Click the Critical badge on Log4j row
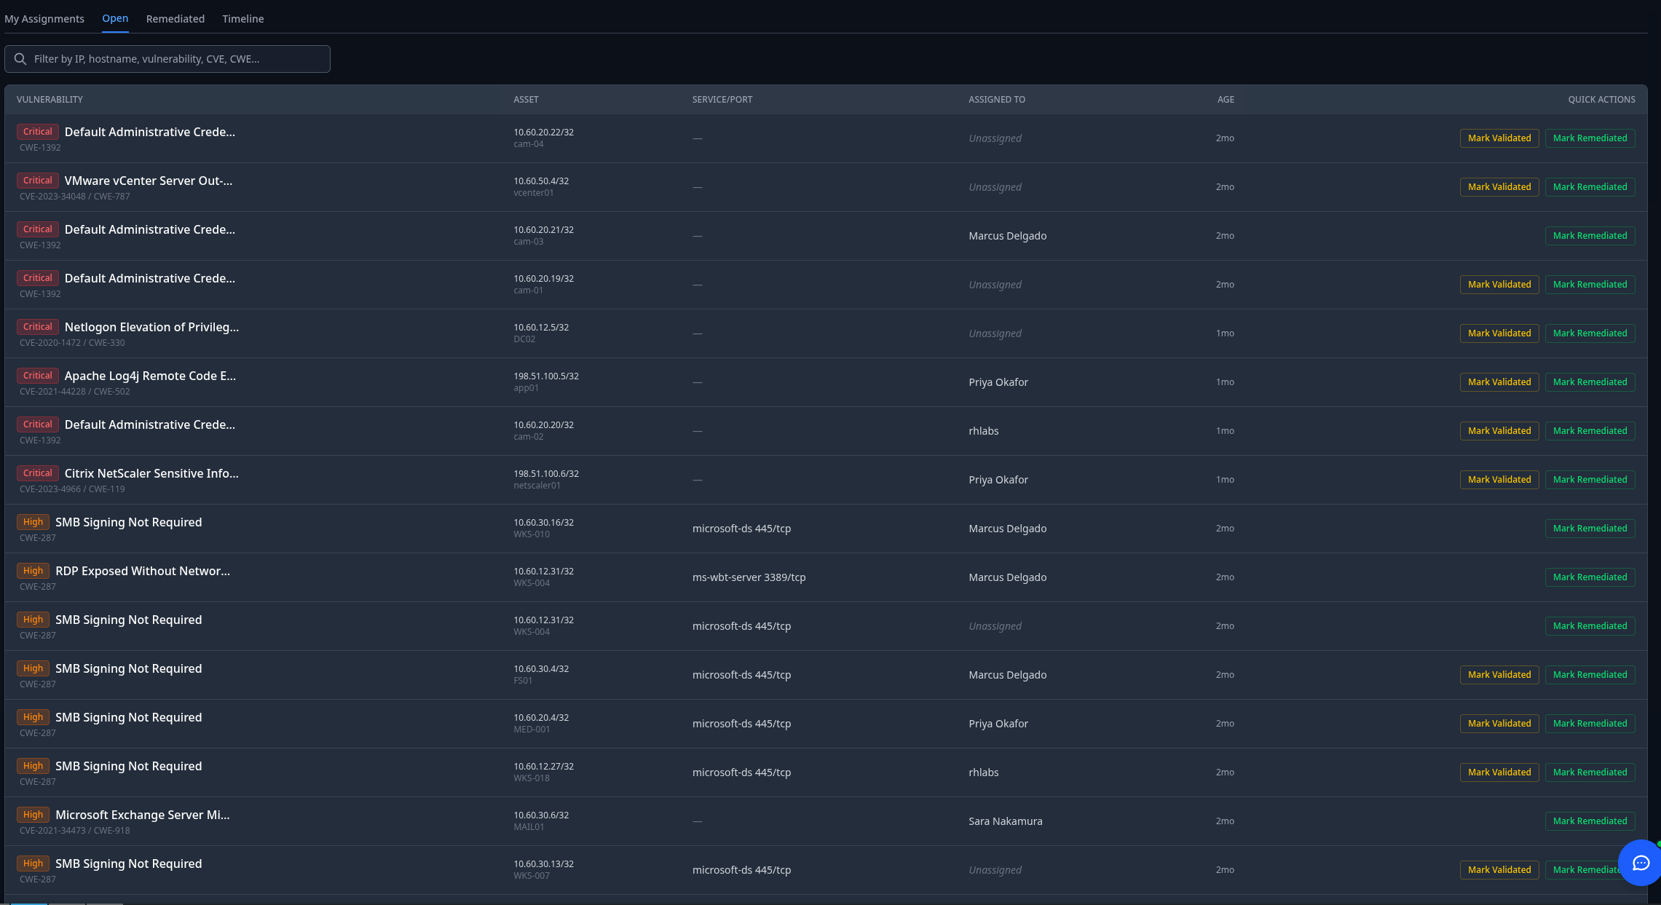This screenshot has width=1661, height=905. pos(38,376)
